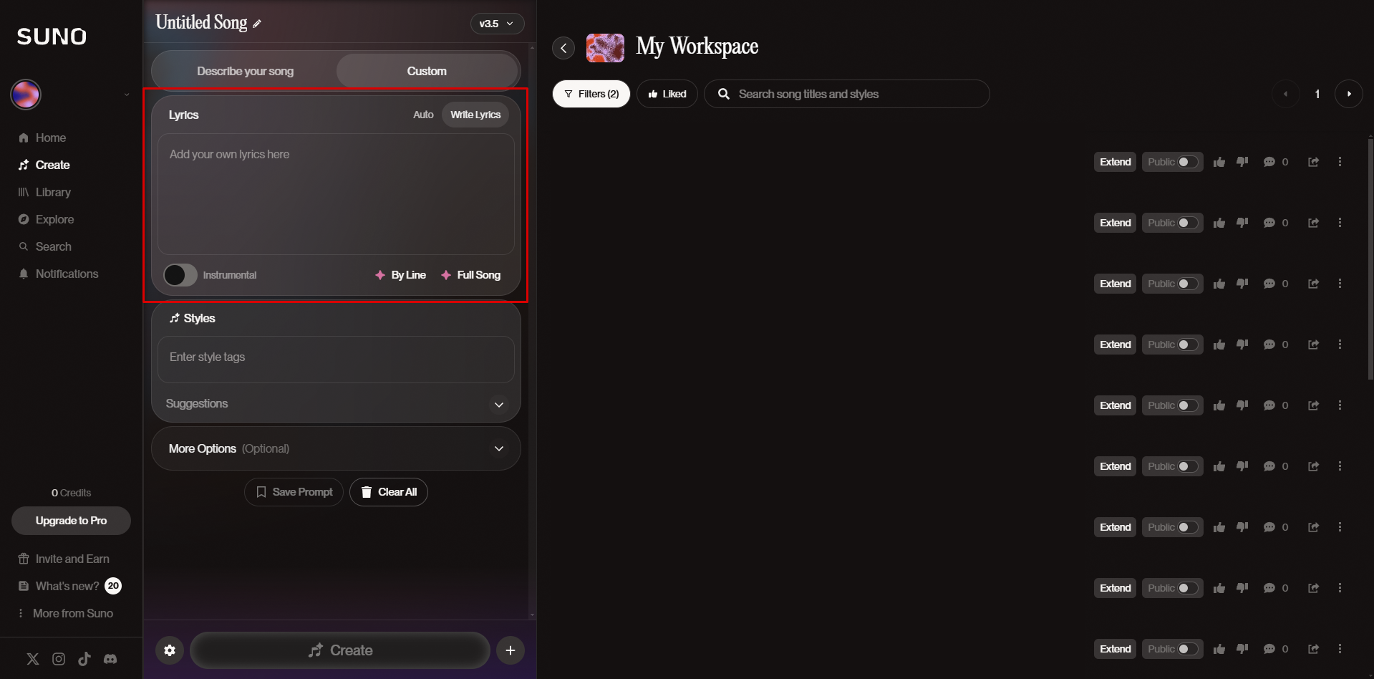Click the Discord icon at the bottom left
This screenshot has width=1374, height=679.
tap(110, 658)
